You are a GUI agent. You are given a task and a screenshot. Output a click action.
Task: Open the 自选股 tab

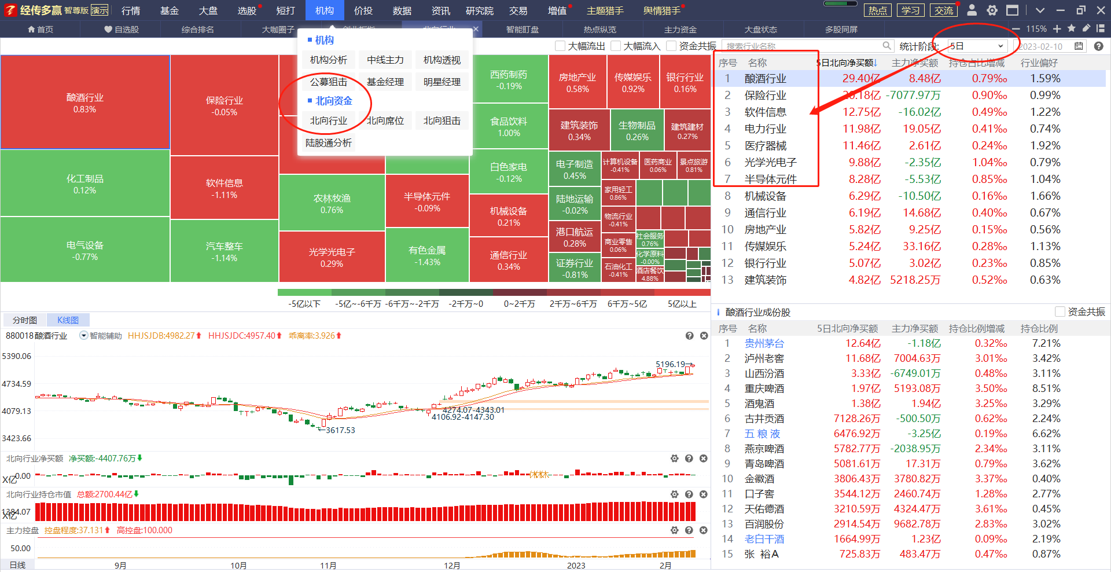(122, 29)
